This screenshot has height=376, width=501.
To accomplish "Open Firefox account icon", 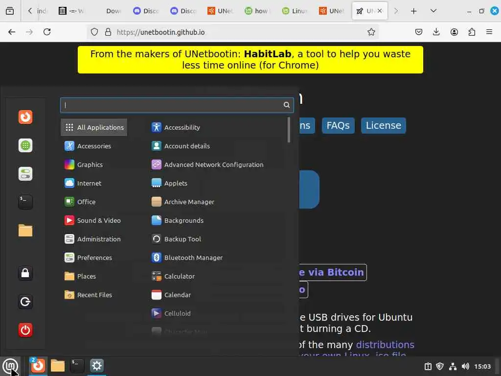I will pos(454,32).
